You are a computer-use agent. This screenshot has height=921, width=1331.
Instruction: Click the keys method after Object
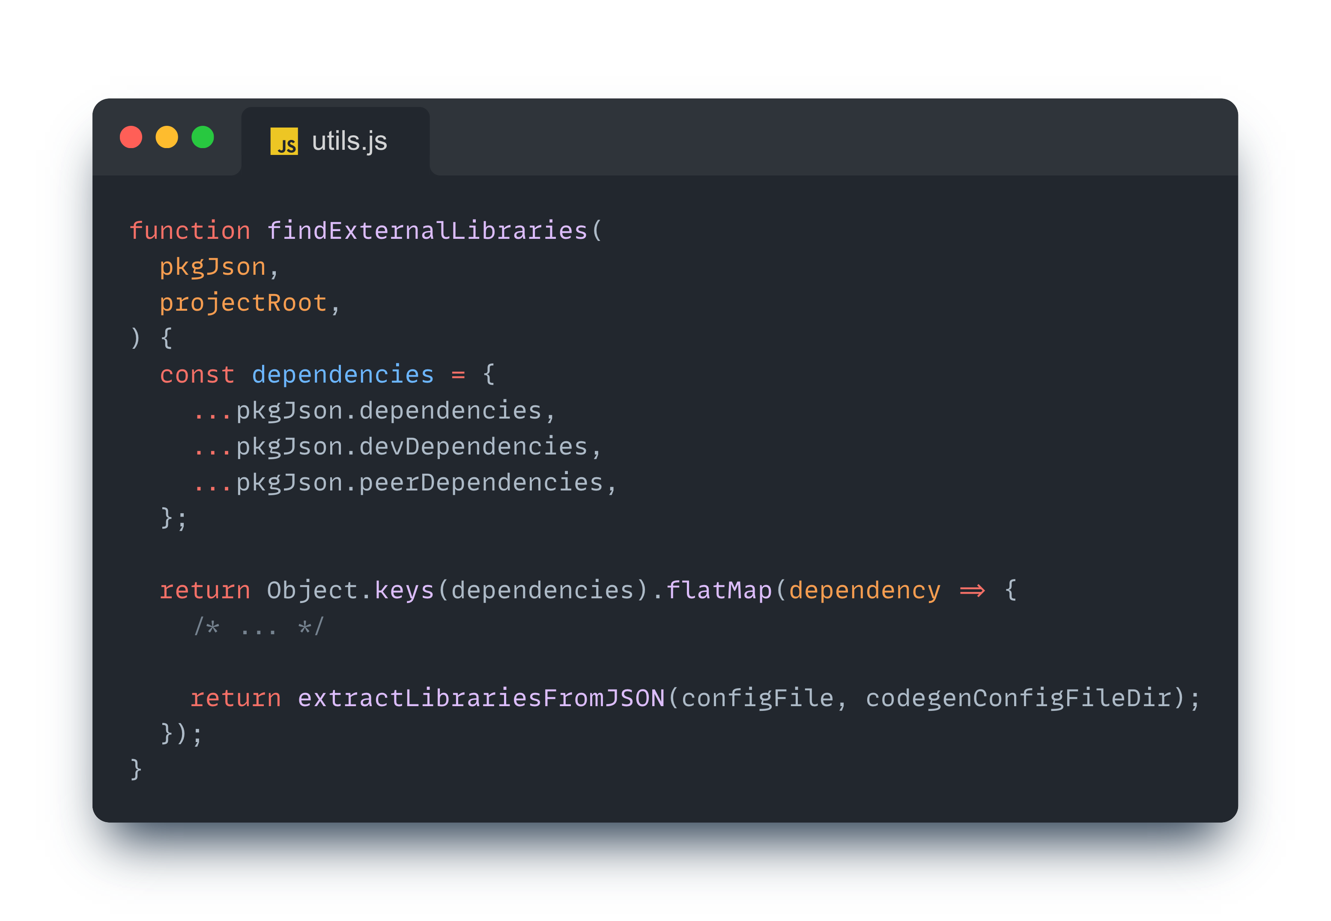[404, 590]
